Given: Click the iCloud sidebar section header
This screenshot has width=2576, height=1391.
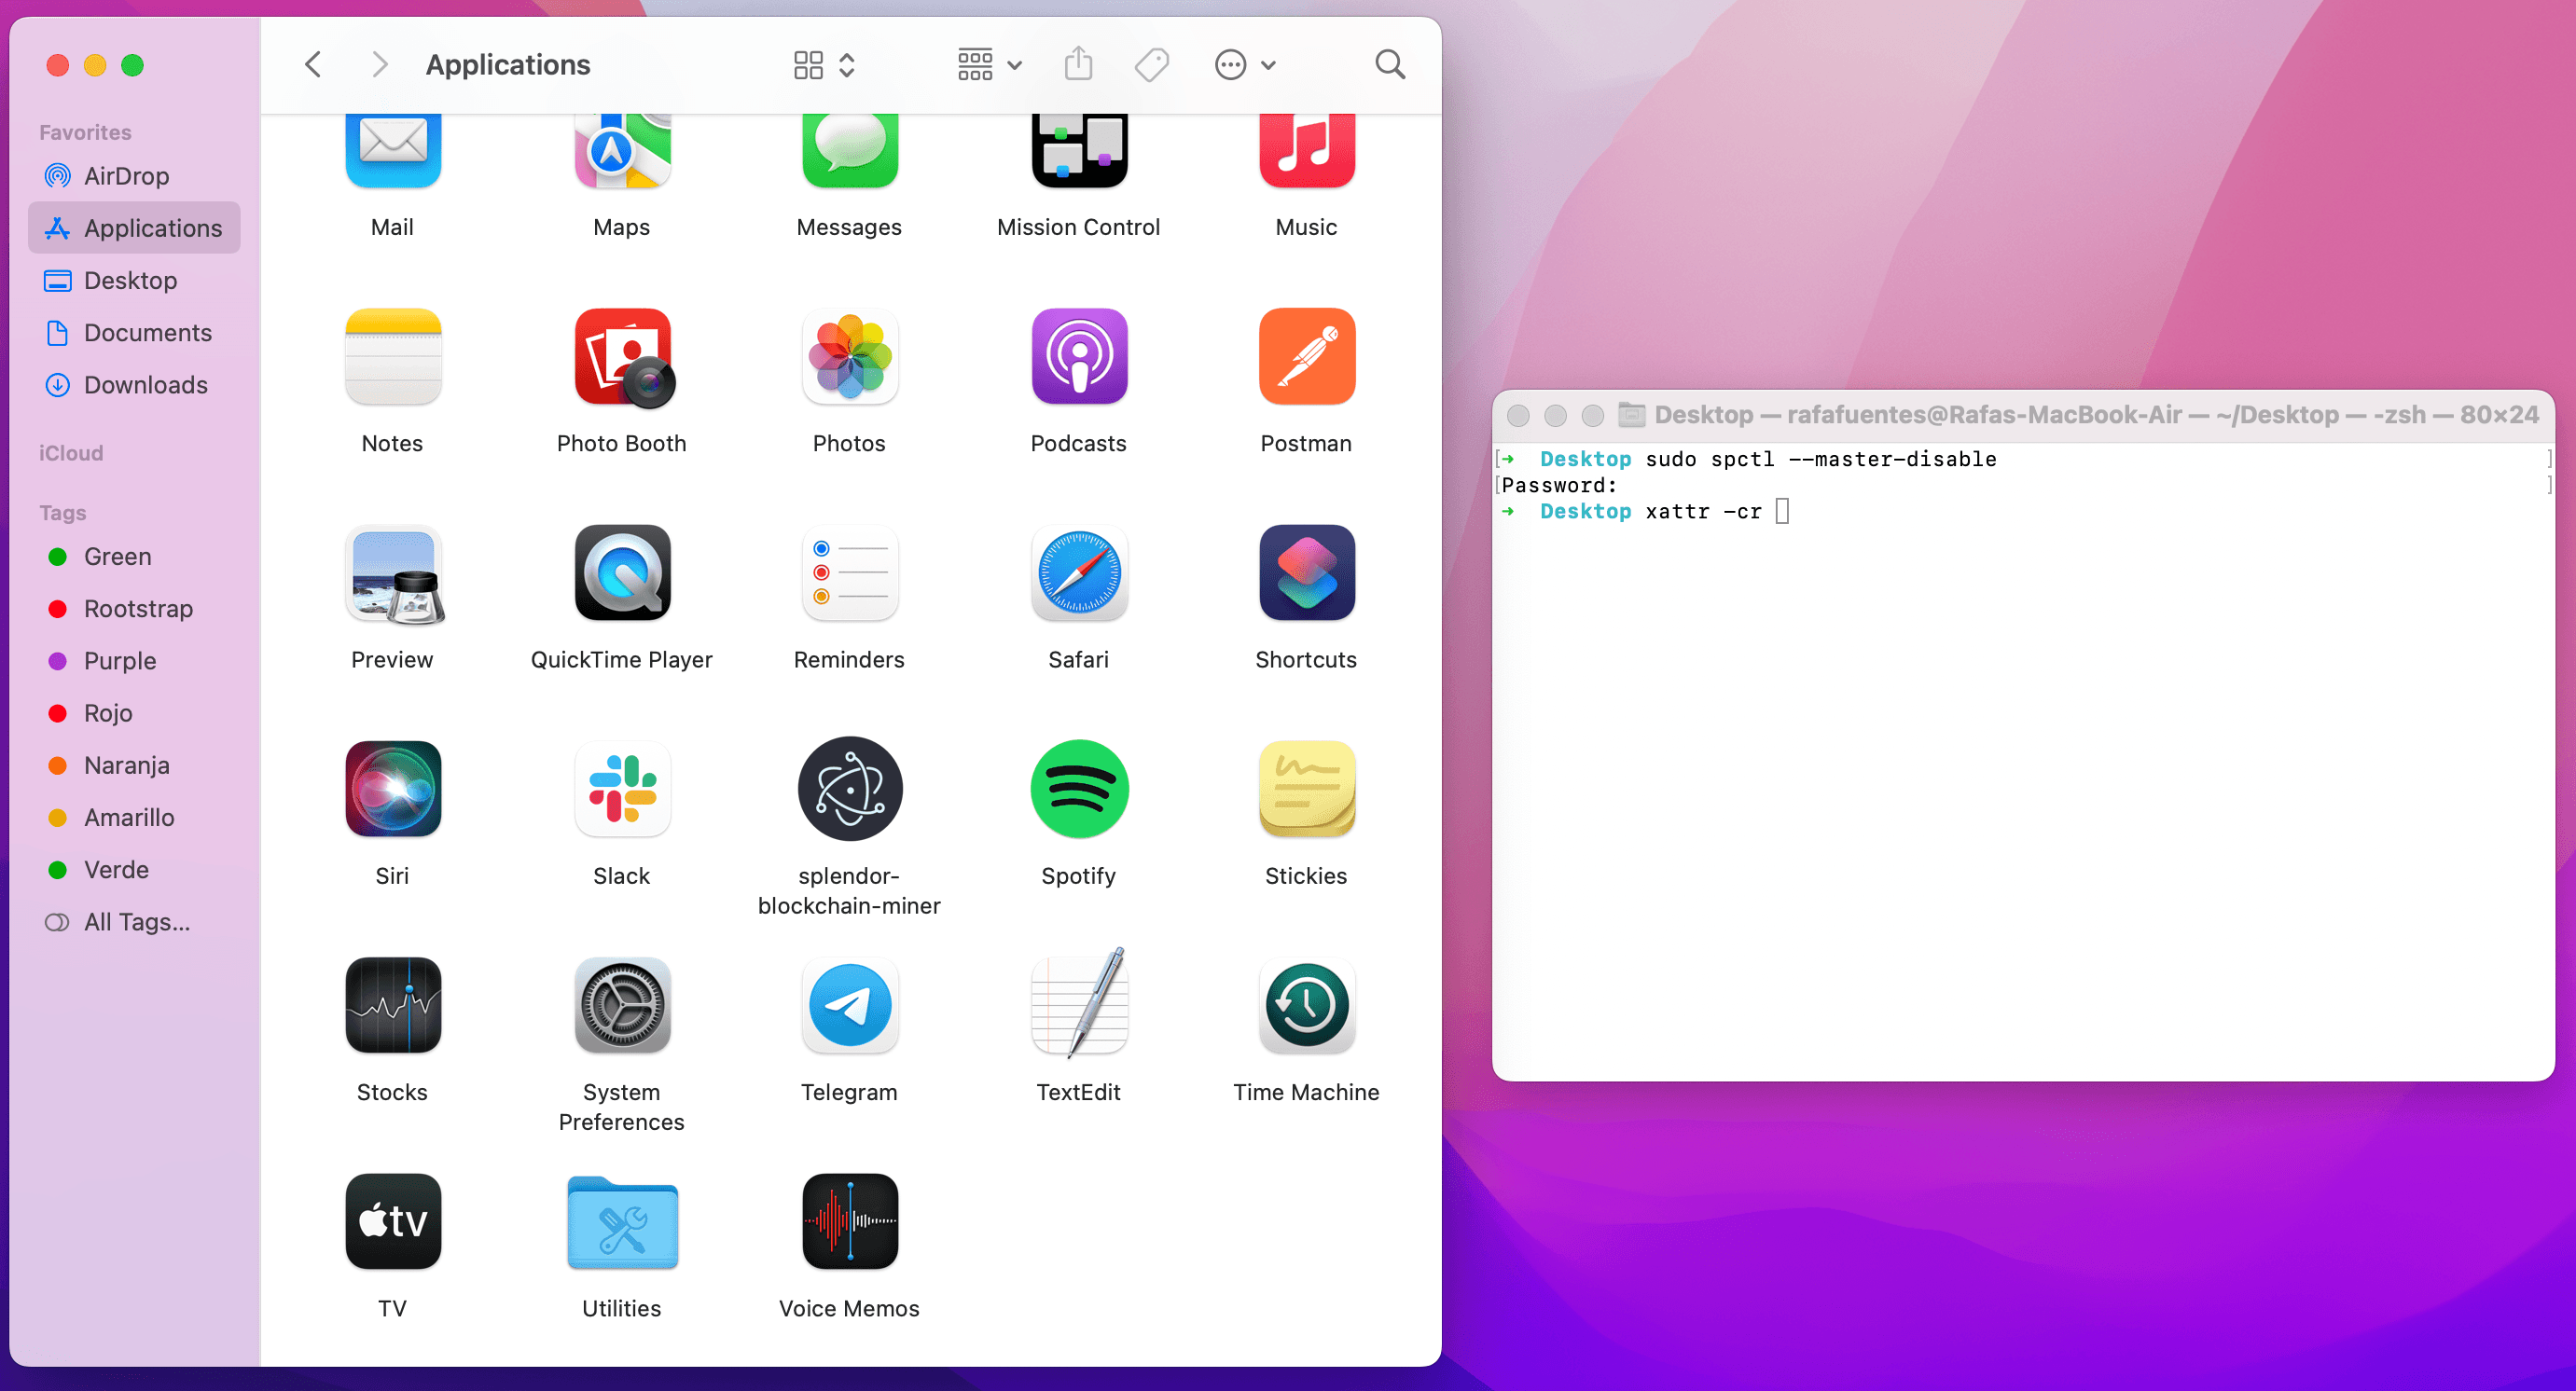Looking at the screenshot, I should (71, 453).
